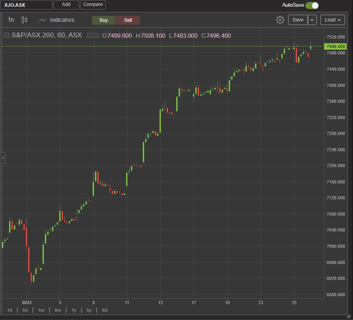The image size is (353, 320).
Task: Select the candlestick chart style icon
Action: click(x=24, y=20)
